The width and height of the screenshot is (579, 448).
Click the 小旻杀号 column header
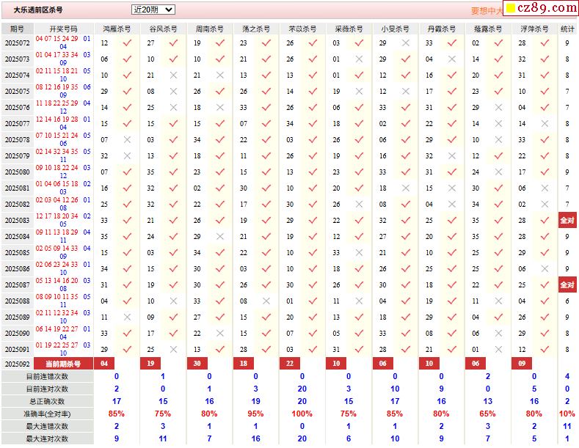395,29
